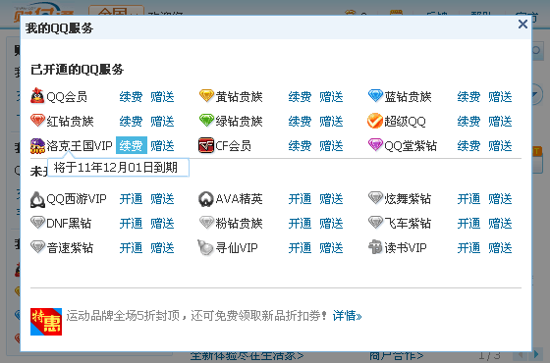Gift 超级QQ via 赠送
This screenshot has width=550, height=363.
click(500, 122)
